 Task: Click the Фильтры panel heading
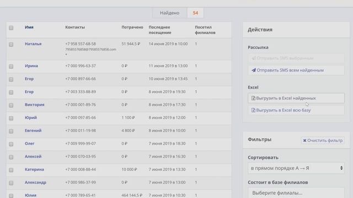[260, 139]
